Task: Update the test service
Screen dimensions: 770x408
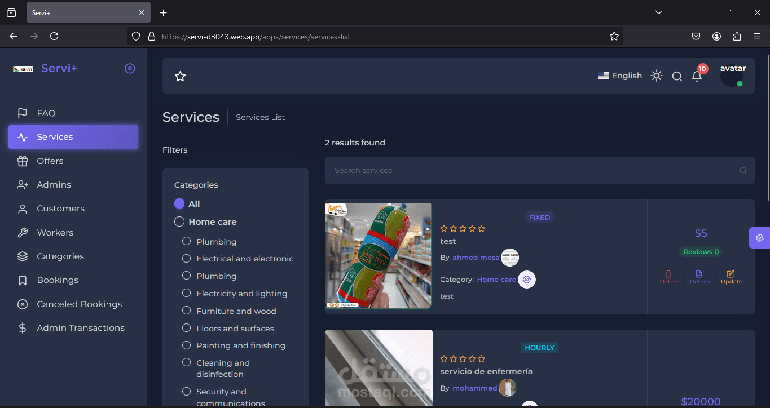Action: (731, 277)
